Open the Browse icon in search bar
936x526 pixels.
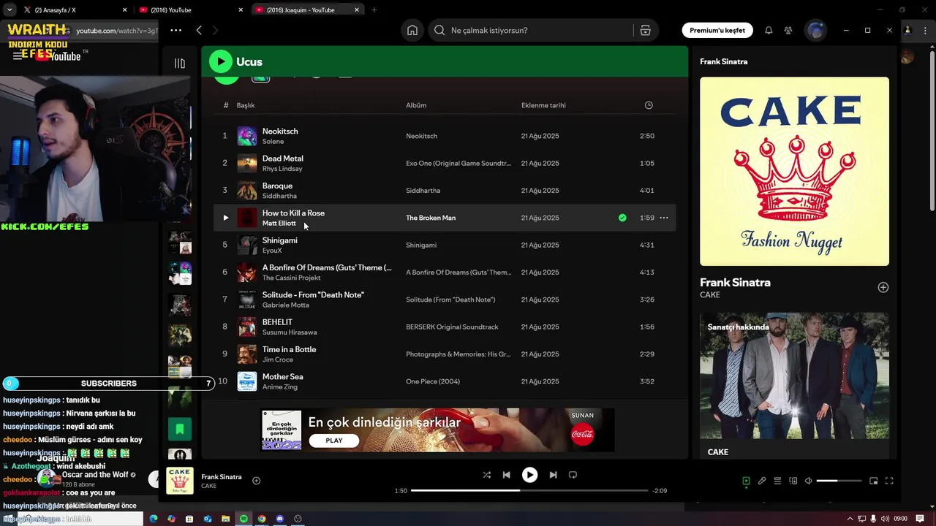(645, 30)
